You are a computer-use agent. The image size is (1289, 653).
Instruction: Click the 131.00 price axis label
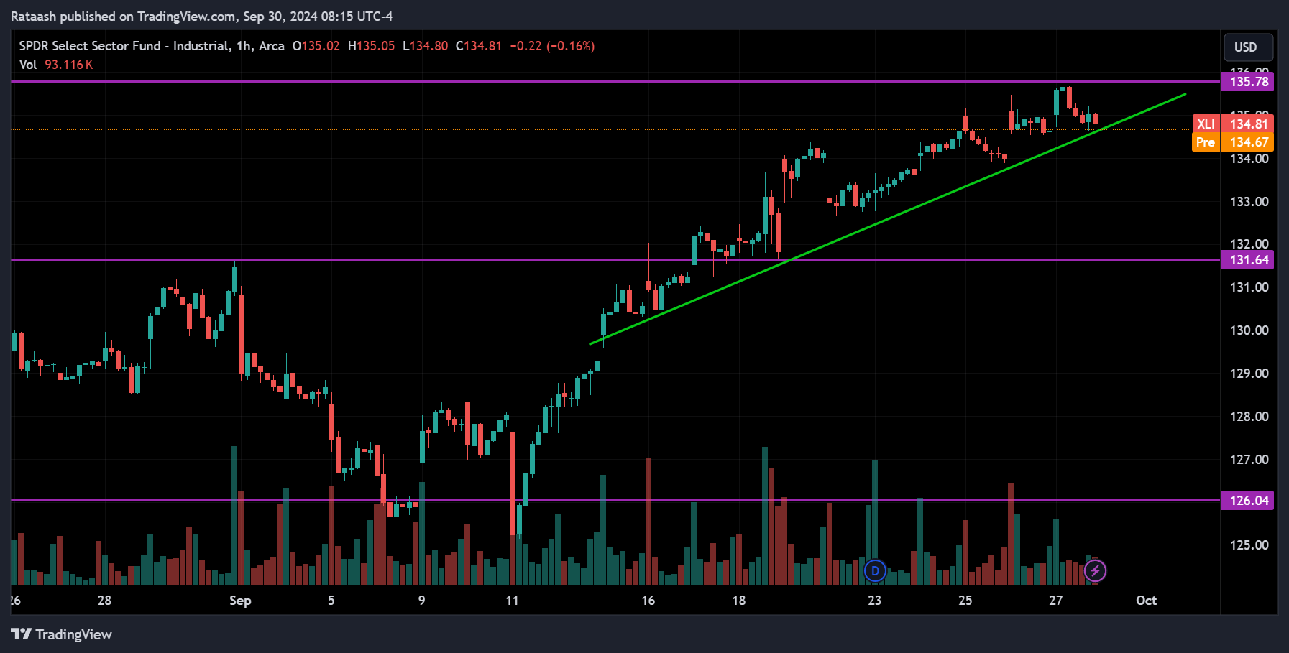click(1249, 287)
